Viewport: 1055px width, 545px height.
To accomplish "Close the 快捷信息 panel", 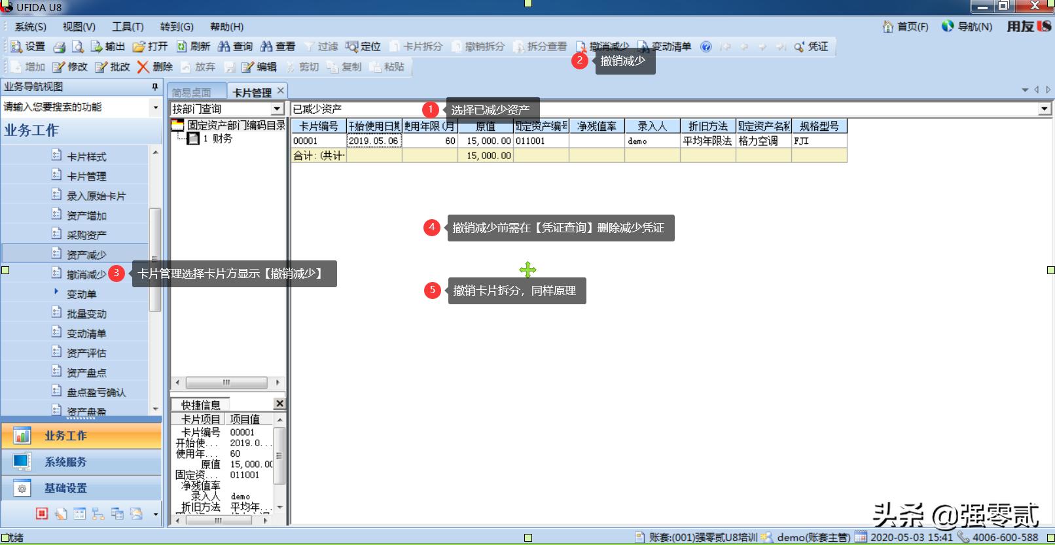I will pyautogui.click(x=279, y=404).
